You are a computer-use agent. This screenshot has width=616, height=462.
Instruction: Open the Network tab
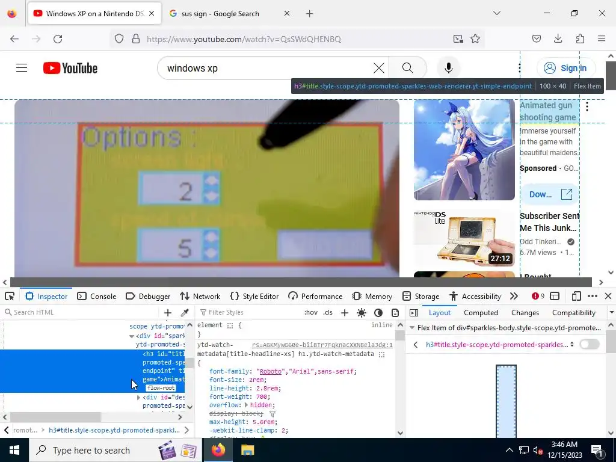coord(200,296)
